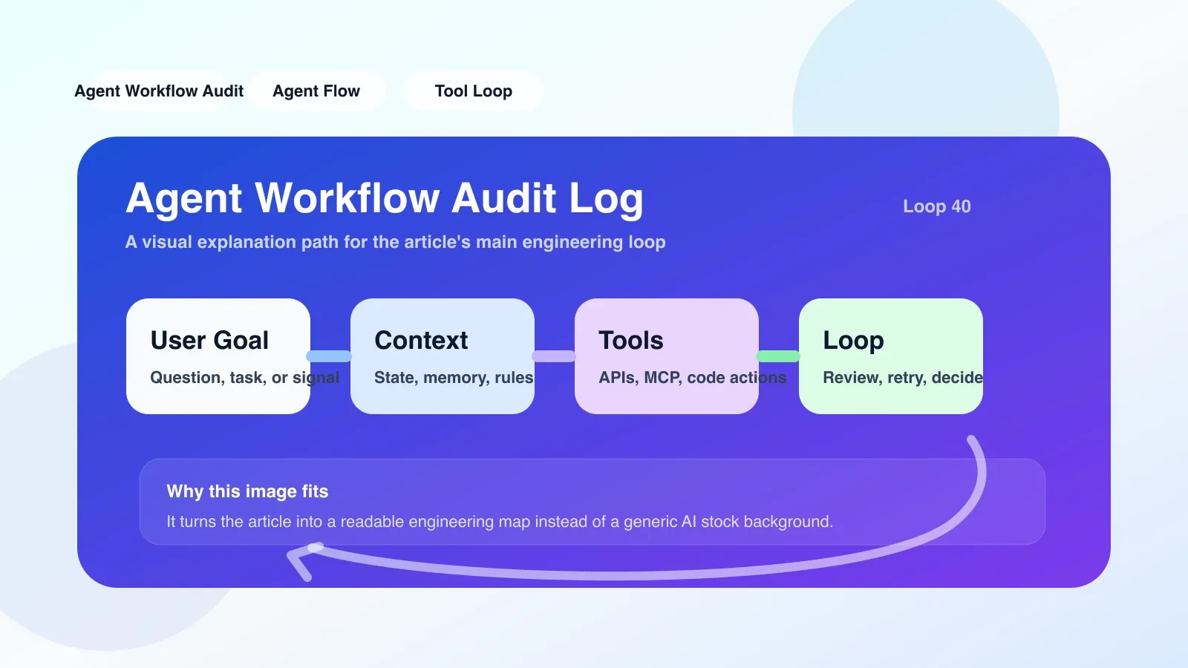Click the 'State, memory, rules' description
The width and height of the screenshot is (1188, 668).
point(454,378)
